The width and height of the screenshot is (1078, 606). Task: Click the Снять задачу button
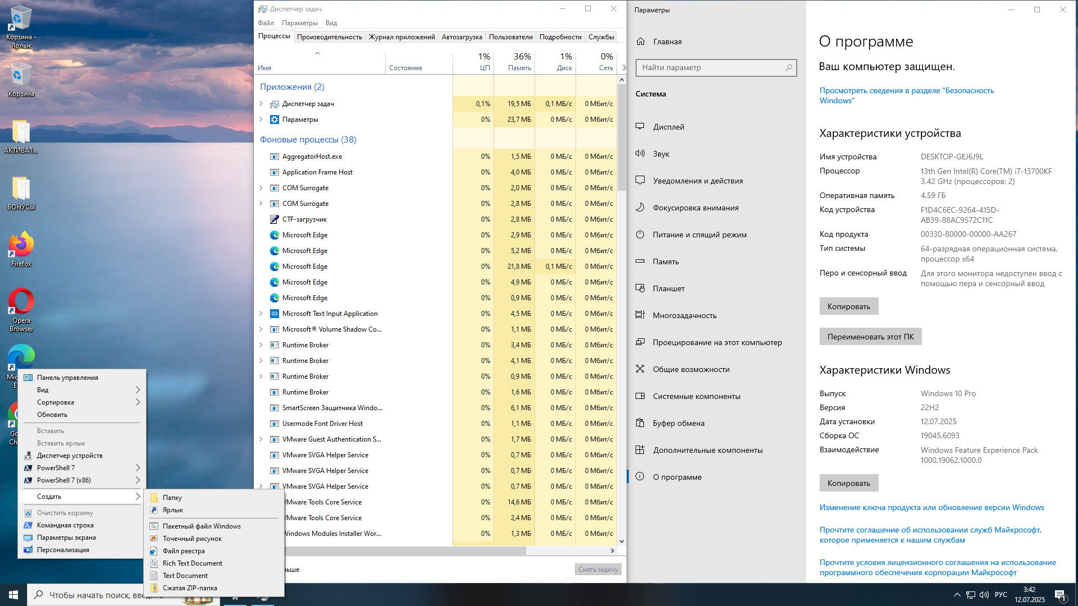coord(598,570)
